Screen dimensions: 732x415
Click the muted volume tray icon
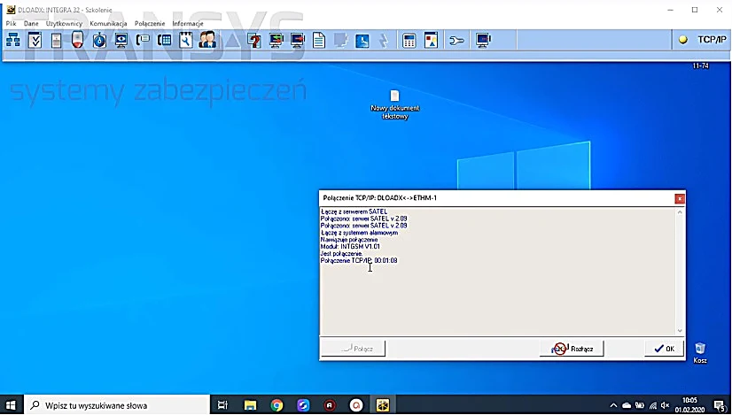666,405
